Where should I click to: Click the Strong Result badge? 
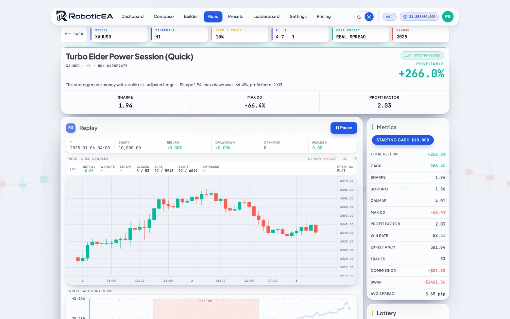[x=422, y=55]
